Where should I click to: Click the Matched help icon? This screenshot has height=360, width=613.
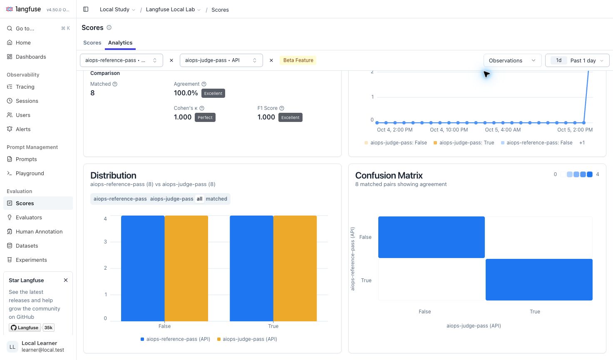click(x=115, y=84)
